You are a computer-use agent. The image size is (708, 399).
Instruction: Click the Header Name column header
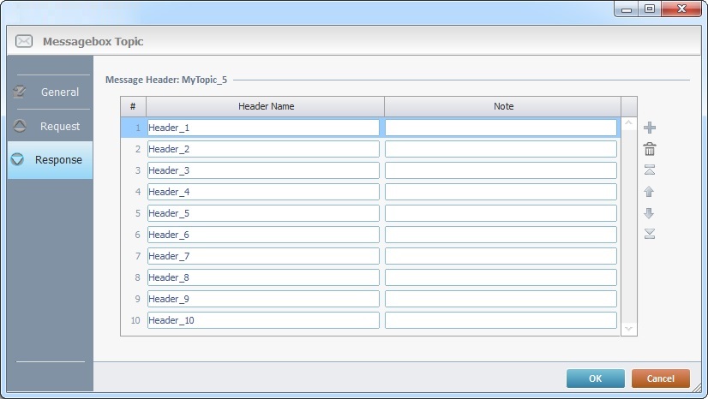click(x=265, y=106)
